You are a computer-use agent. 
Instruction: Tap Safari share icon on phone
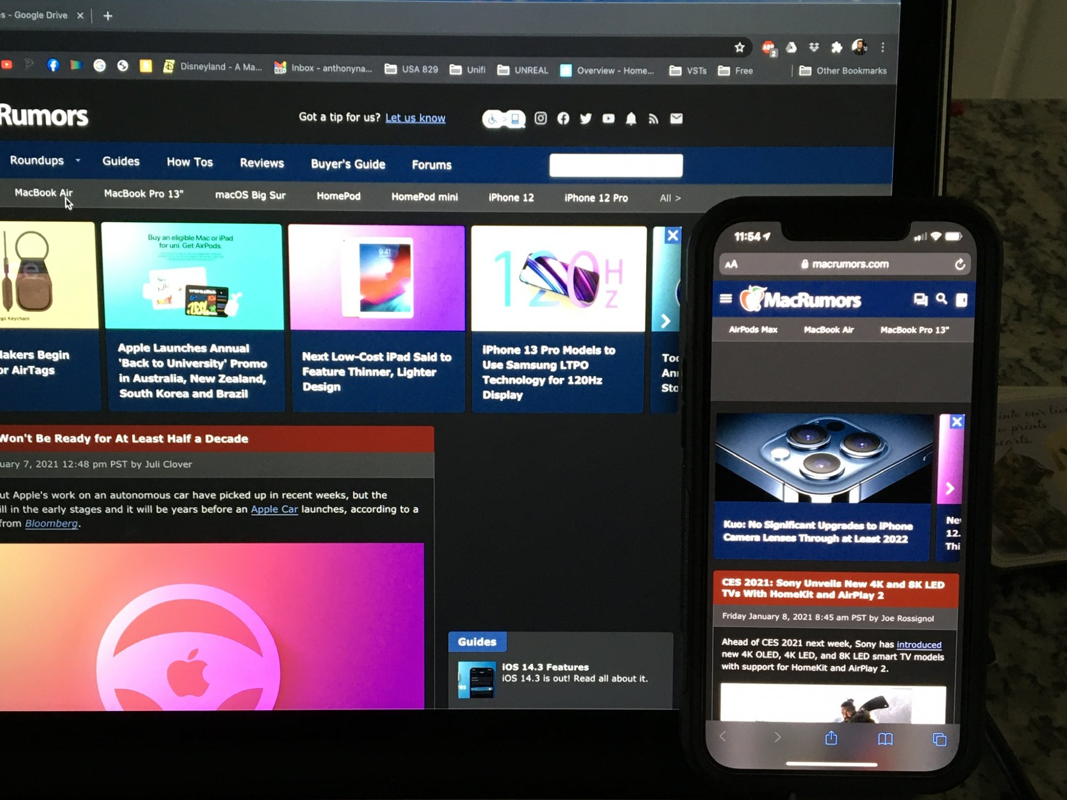(x=831, y=738)
